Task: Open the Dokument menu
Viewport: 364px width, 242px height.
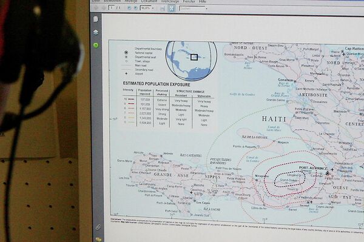Action: point(149,1)
